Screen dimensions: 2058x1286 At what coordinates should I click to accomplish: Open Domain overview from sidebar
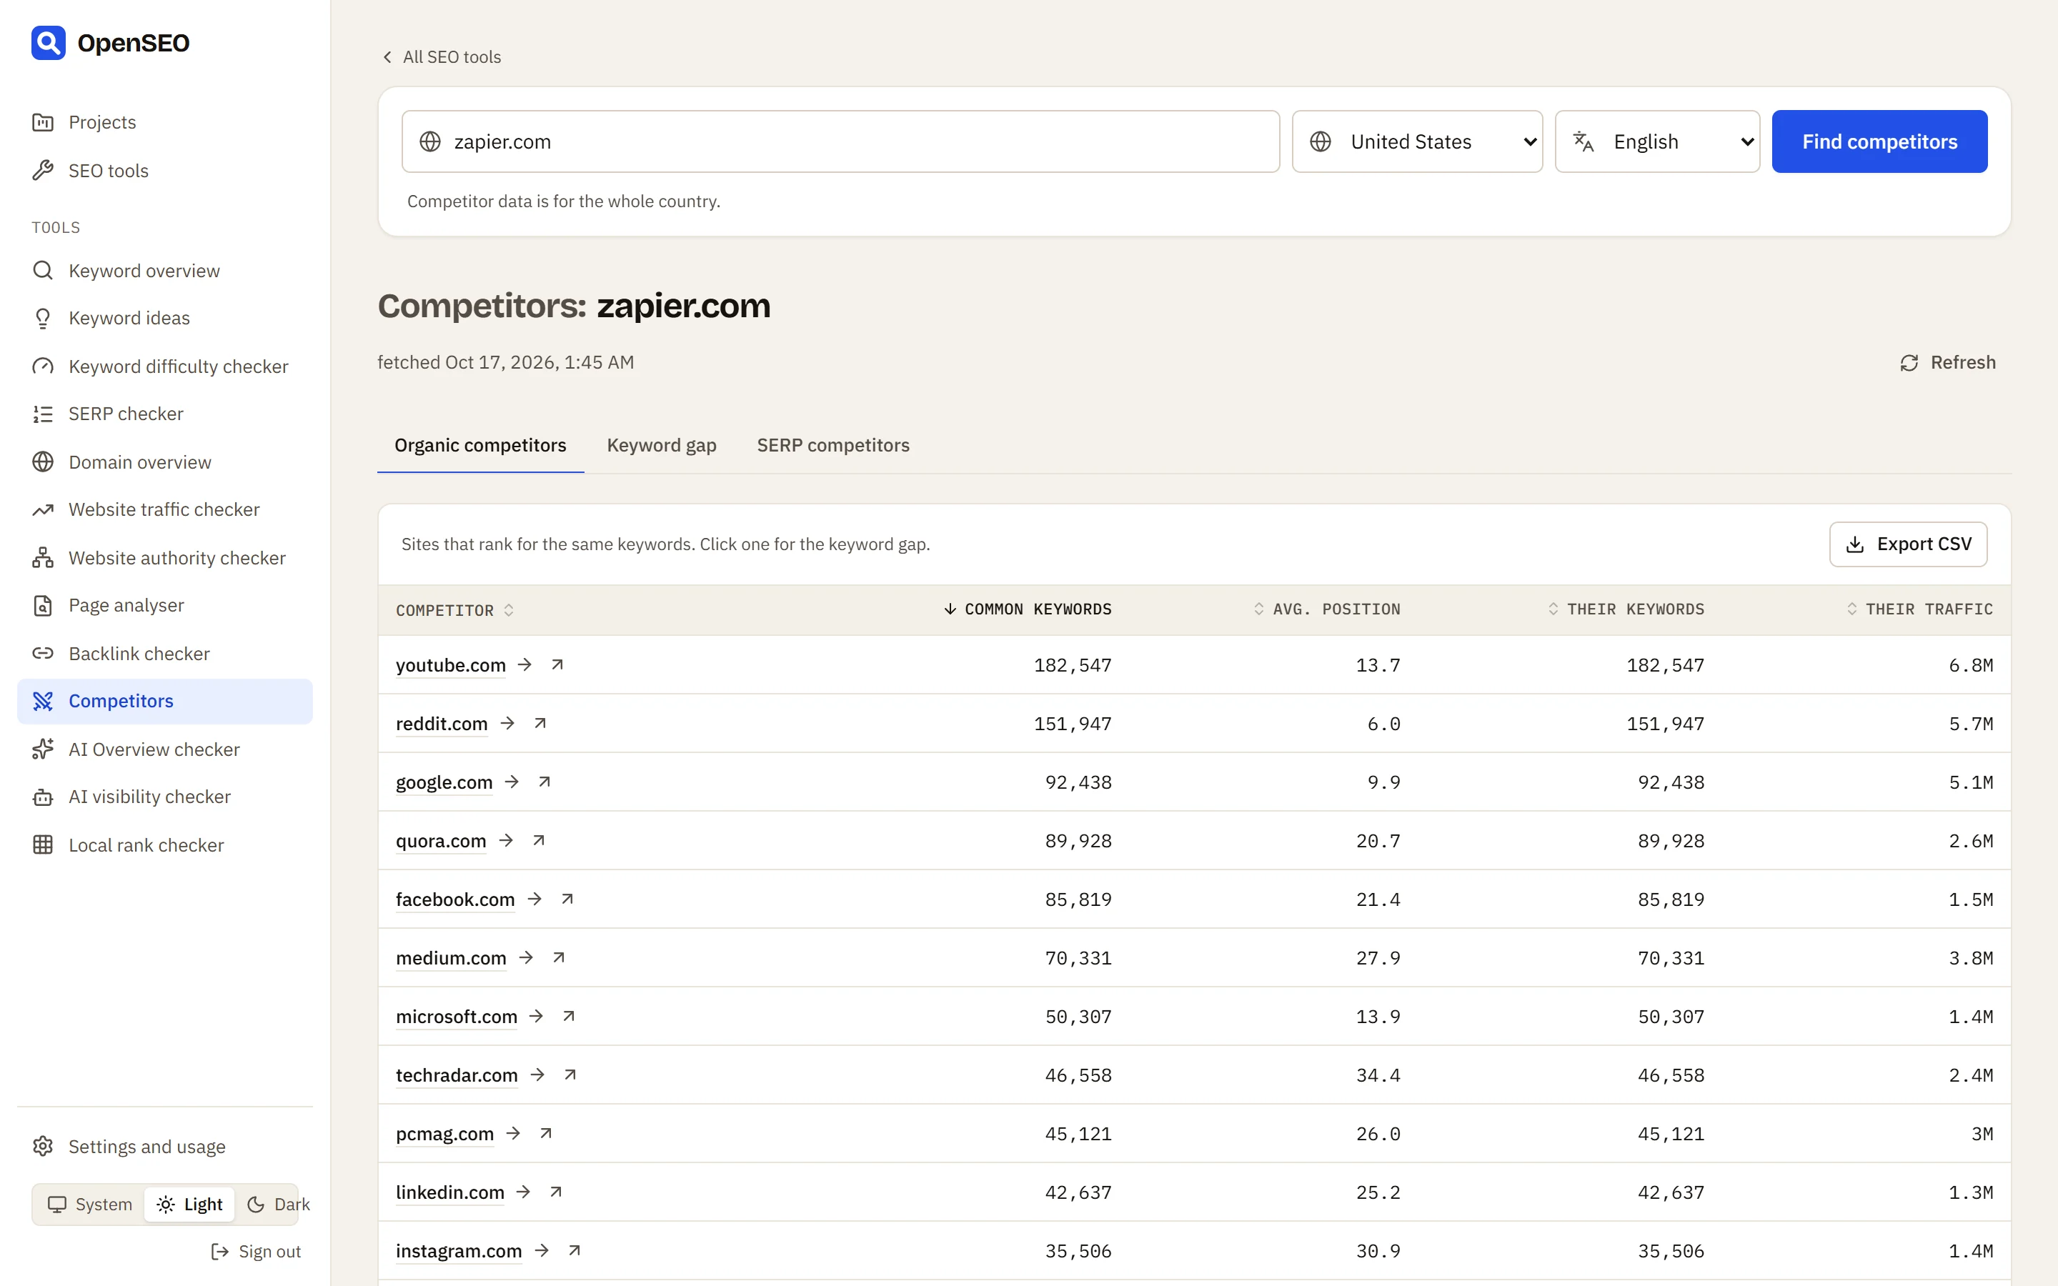coord(165,462)
